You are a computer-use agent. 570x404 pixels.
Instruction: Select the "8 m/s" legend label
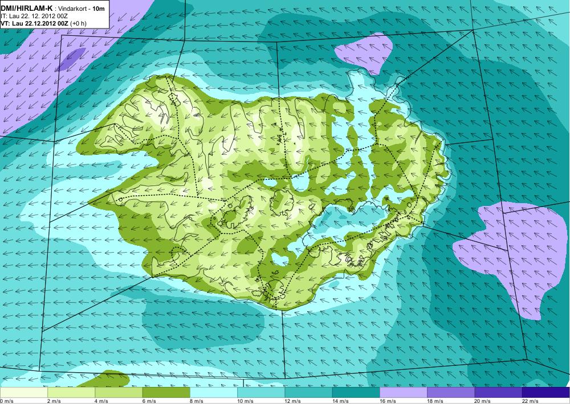[x=197, y=401]
